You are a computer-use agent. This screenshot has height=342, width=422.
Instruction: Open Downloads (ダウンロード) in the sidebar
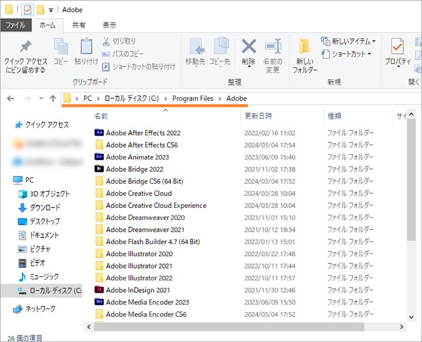[39, 207]
